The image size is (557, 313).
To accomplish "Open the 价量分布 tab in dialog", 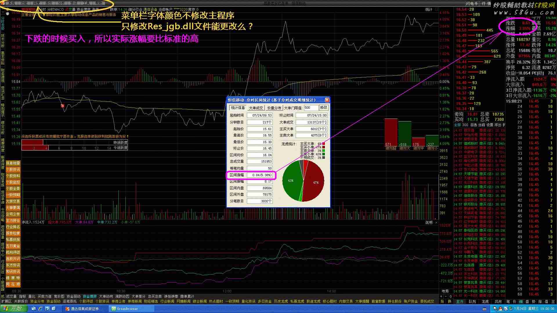I will 274,108.
